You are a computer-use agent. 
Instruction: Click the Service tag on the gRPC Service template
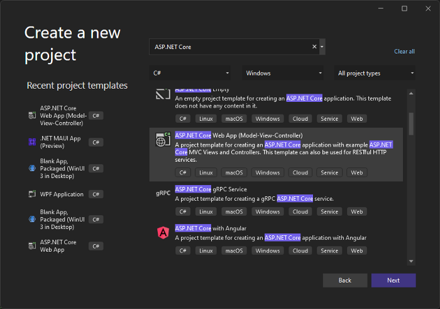[329, 212]
